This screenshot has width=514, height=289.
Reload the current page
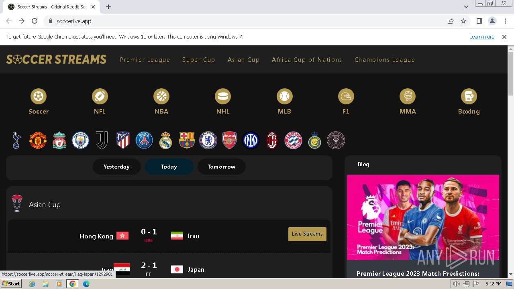[x=35, y=21]
